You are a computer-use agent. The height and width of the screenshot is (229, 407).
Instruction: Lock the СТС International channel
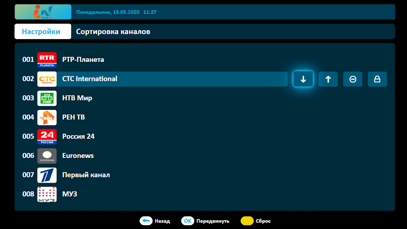[377, 79]
